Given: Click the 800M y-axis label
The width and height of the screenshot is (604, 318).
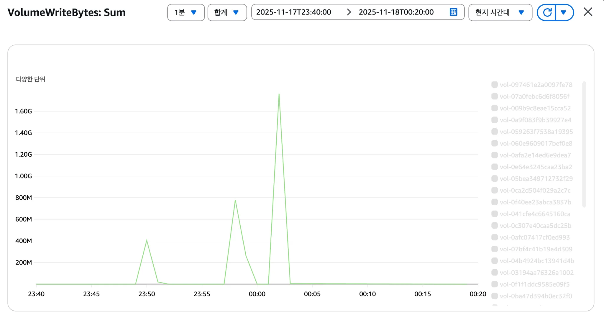Looking at the screenshot, I should click(24, 198).
